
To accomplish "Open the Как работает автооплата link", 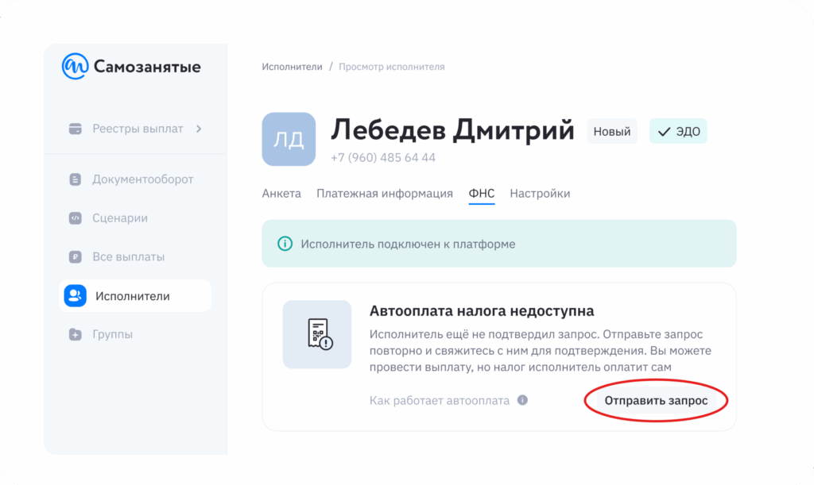I will [x=440, y=400].
